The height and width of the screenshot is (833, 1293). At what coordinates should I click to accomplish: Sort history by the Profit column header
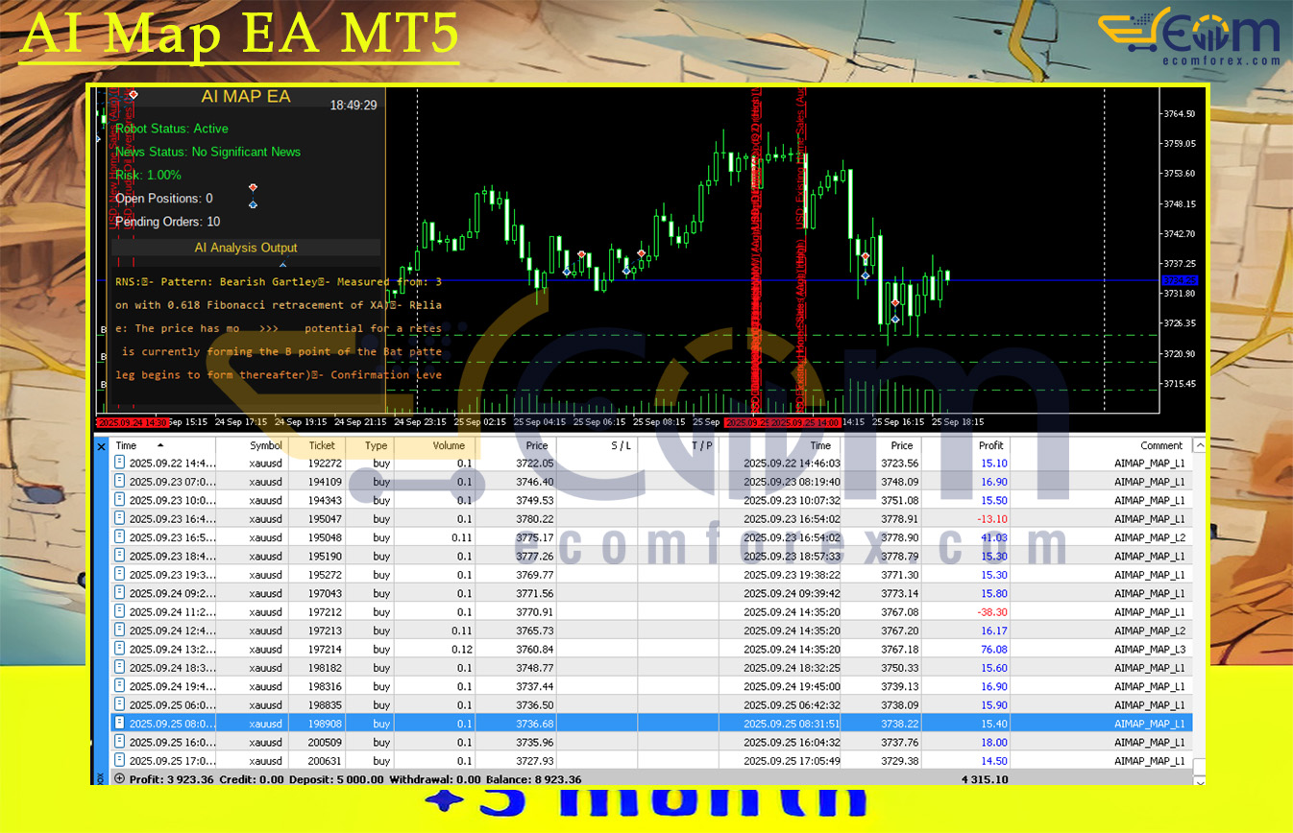990,445
